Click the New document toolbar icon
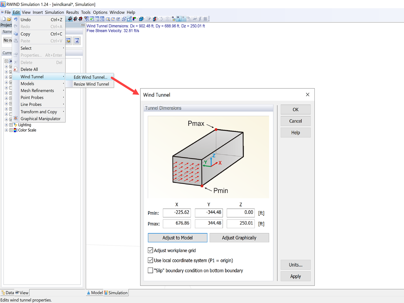 click(4, 19)
